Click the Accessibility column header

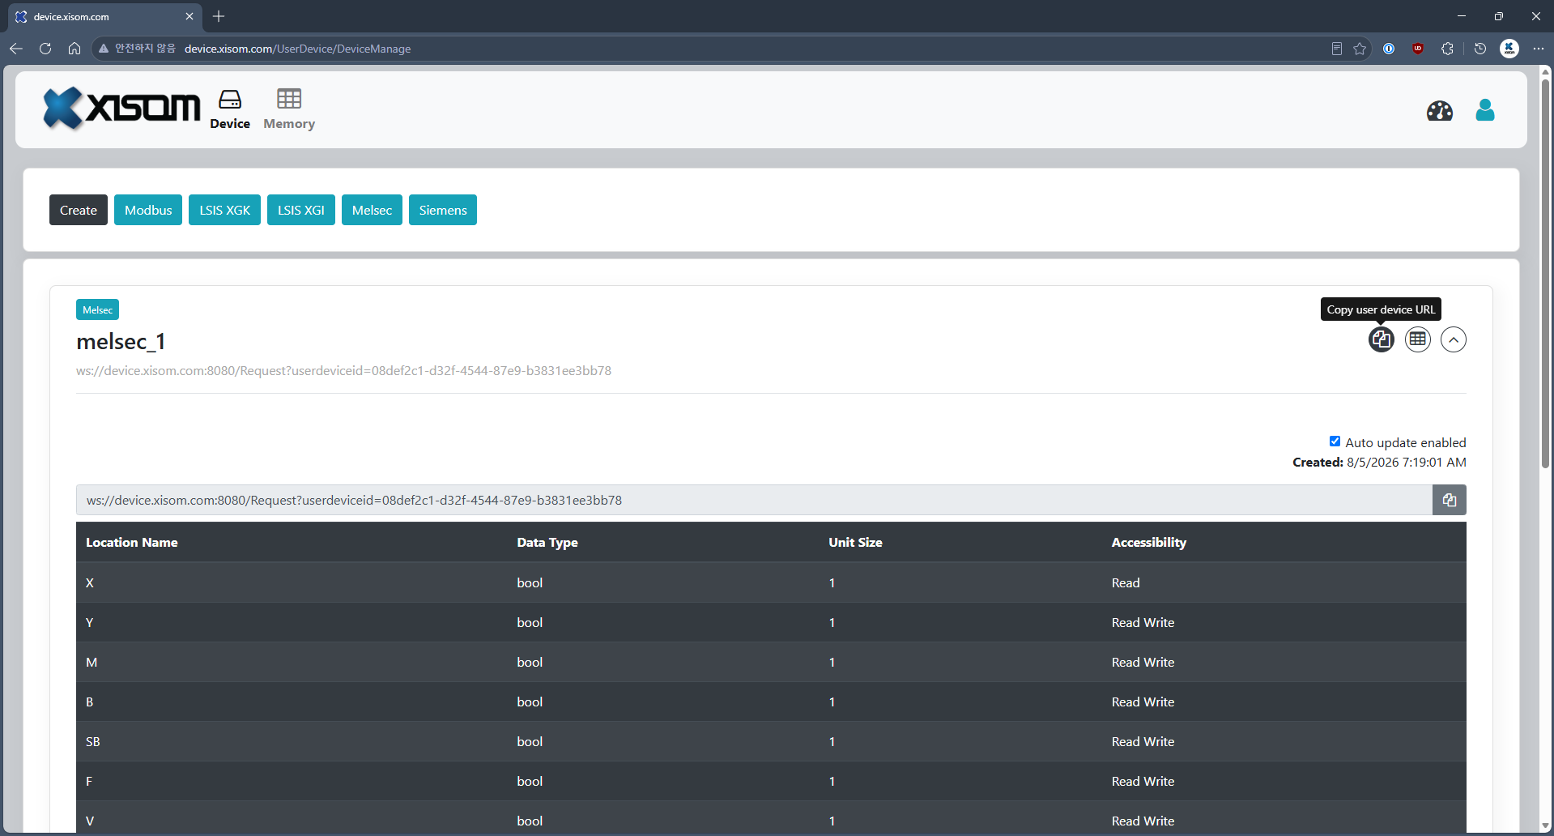coord(1148,543)
